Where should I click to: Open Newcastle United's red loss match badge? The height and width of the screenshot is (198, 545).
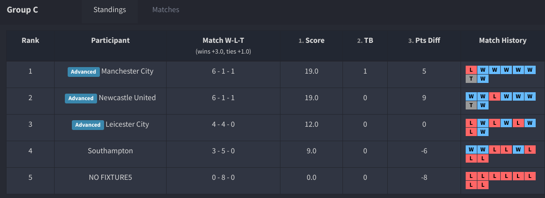495,96
